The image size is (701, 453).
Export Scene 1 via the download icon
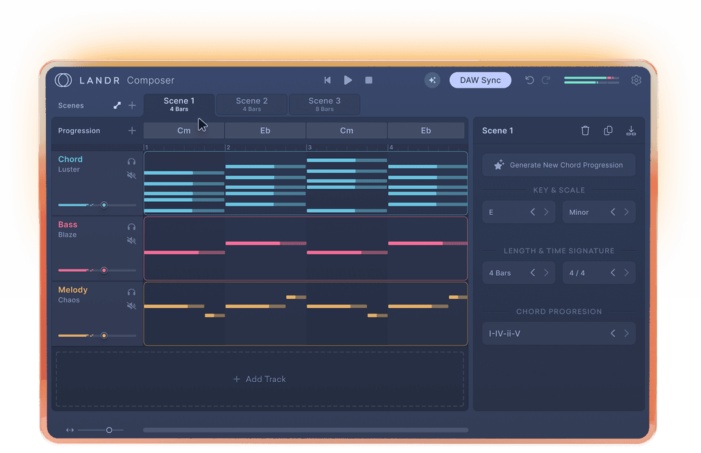pyautogui.click(x=630, y=130)
